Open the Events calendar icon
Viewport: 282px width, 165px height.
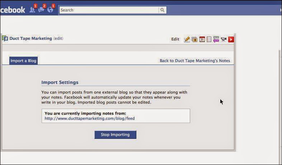[202, 39]
